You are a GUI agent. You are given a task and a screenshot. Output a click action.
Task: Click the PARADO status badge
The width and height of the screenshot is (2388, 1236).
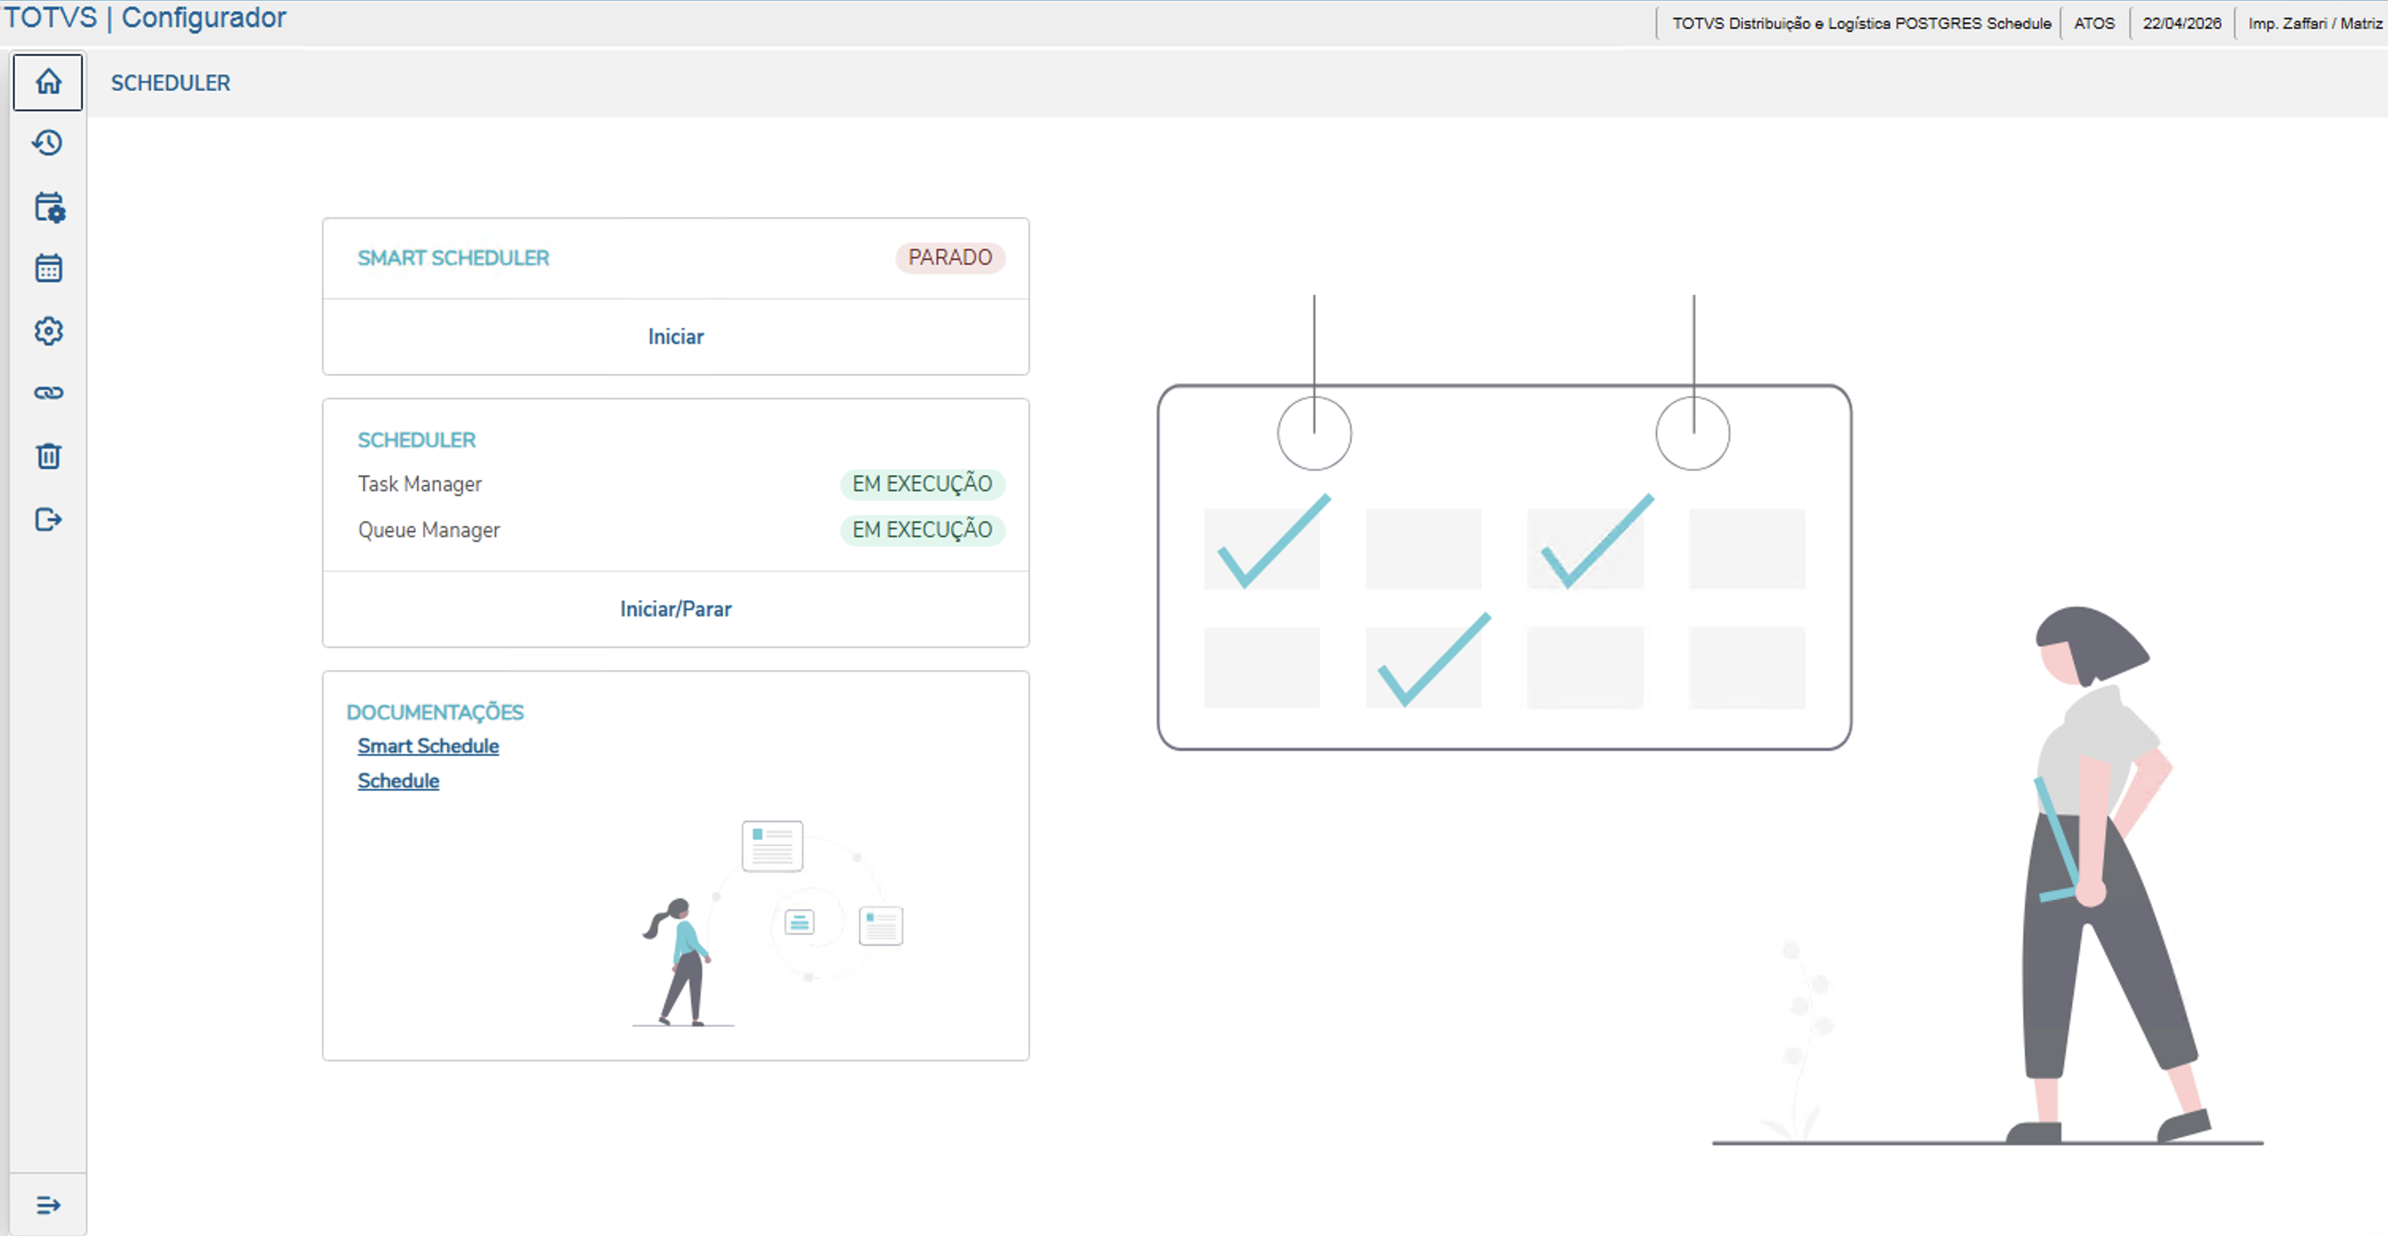pyautogui.click(x=949, y=257)
